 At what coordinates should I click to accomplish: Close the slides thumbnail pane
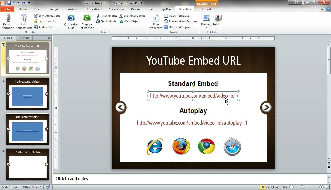(49, 38)
